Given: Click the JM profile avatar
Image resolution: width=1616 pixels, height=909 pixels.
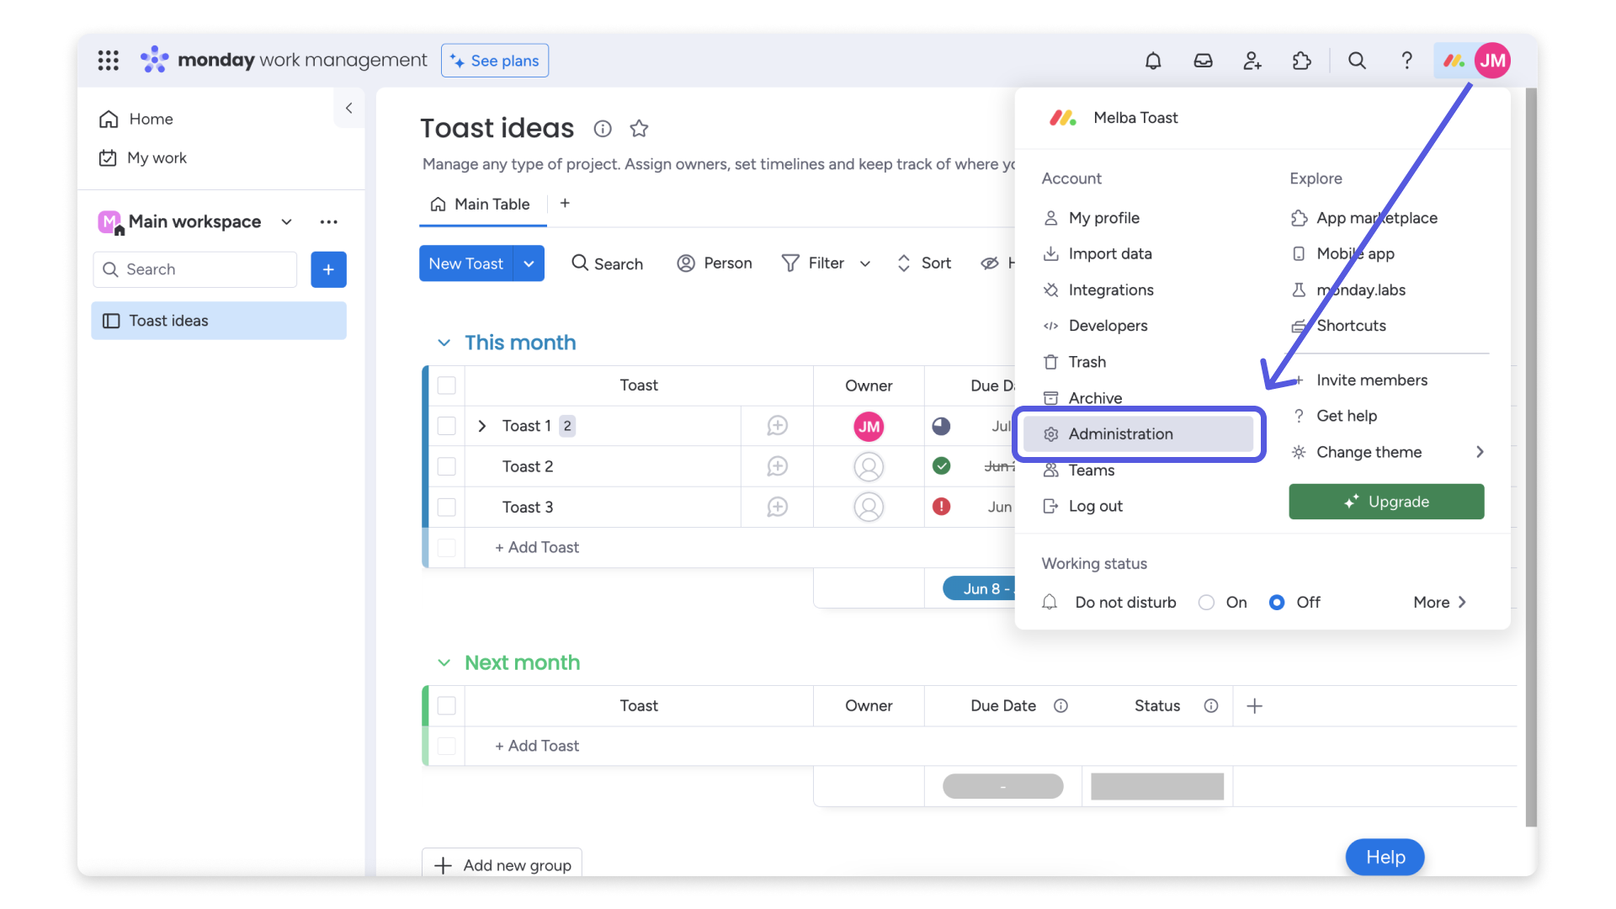Looking at the screenshot, I should [x=1492, y=61].
